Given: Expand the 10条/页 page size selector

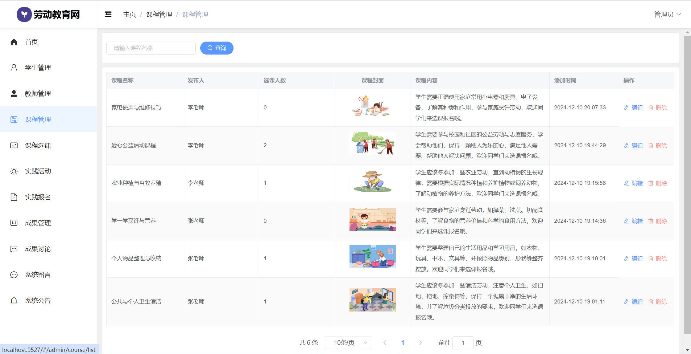Looking at the screenshot, I should point(348,343).
